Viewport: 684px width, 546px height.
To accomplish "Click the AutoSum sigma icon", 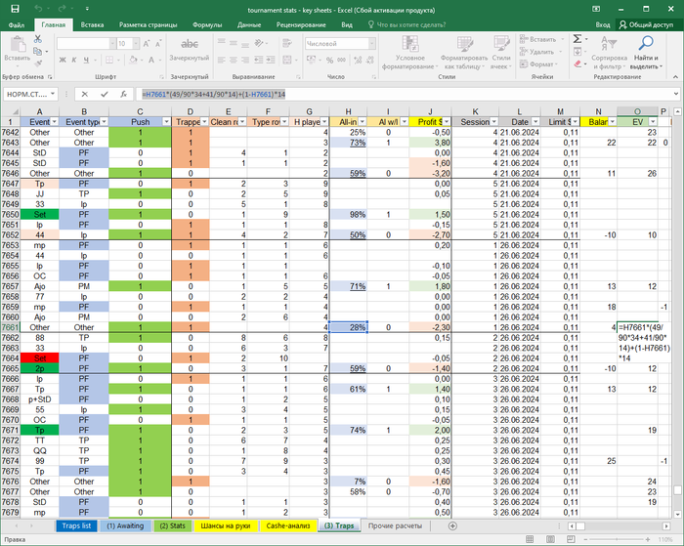I will point(577,39).
